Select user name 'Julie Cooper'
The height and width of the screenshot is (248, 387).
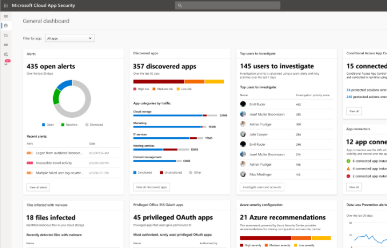pyautogui.click(x=259, y=134)
